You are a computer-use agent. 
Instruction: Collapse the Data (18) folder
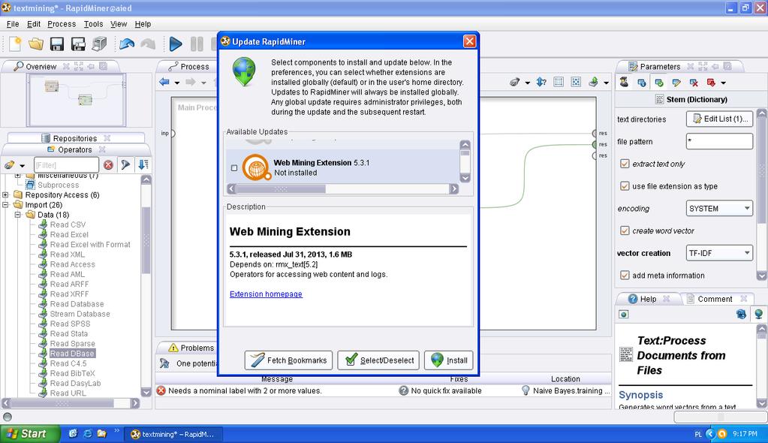[17, 215]
